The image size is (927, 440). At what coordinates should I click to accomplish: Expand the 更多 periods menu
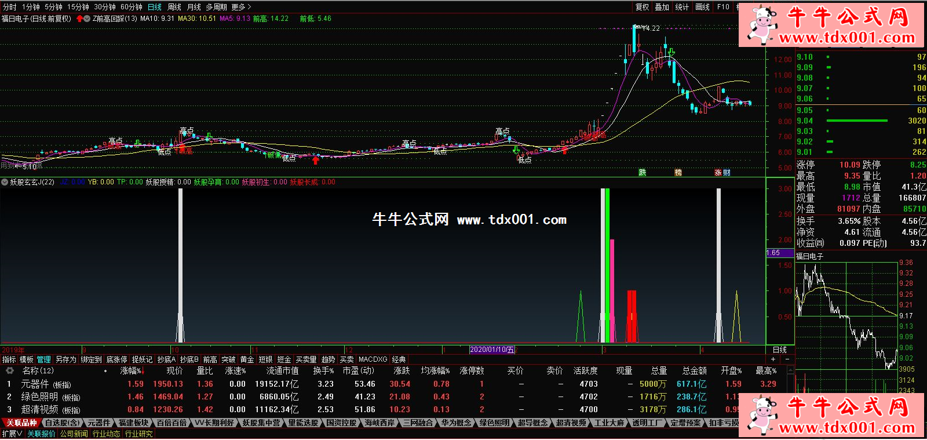[241, 7]
